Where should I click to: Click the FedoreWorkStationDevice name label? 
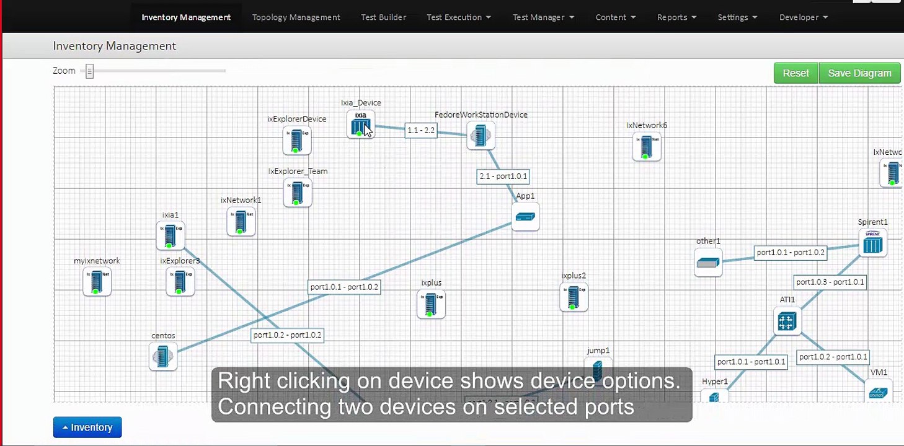(x=481, y=115)
